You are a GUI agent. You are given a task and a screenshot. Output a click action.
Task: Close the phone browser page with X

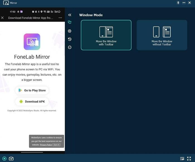click(x=2, y=18)
